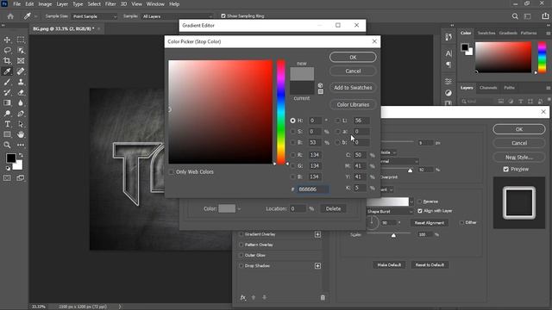Select the Pen tool
Image resolution: width=552 pixels, height=310 pixels.
21,114
